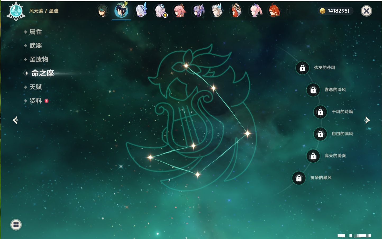Screen dimensions: 382x239
Task: Open locked constellation 千风的诗篇
Action: (x=320, y=112)
